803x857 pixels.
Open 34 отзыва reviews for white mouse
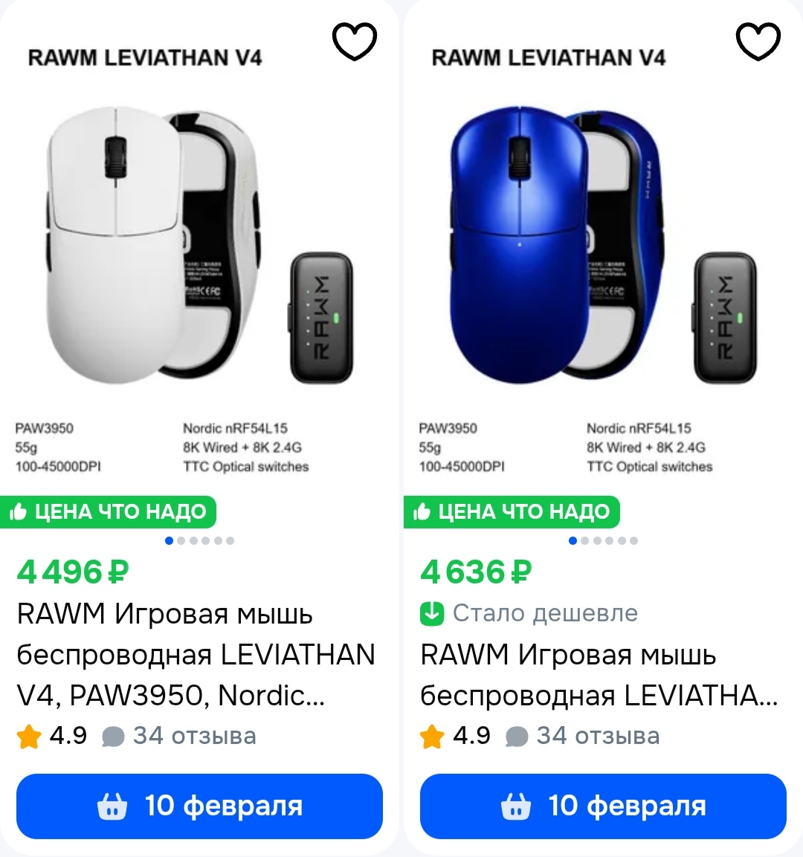195,736
